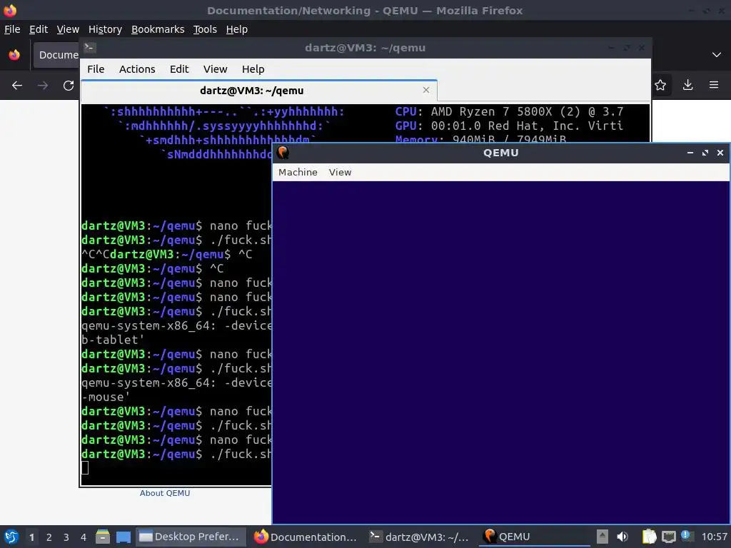731x548 pixels.
Task: Click the show desktop icon in the taskbar
Action: coord(123,537)
